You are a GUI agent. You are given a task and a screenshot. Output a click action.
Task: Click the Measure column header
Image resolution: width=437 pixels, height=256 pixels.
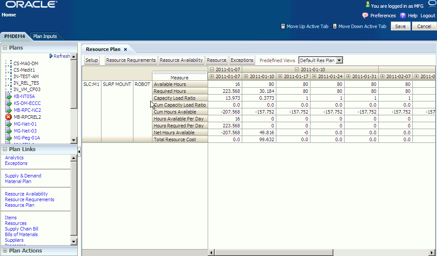180,76
